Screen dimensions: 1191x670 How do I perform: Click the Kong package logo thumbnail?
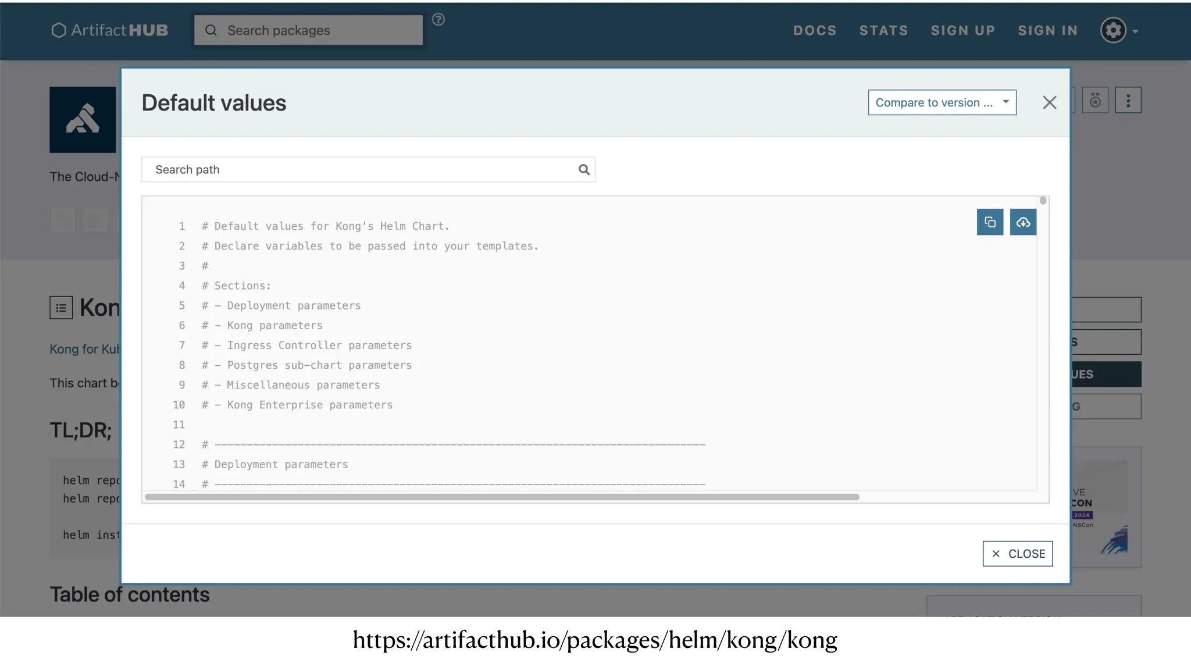(x=83, y=120)
